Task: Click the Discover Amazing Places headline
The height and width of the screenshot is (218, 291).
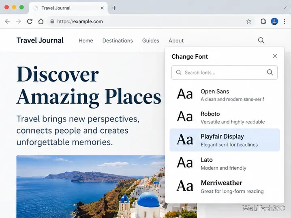Action: pos(89,87)
